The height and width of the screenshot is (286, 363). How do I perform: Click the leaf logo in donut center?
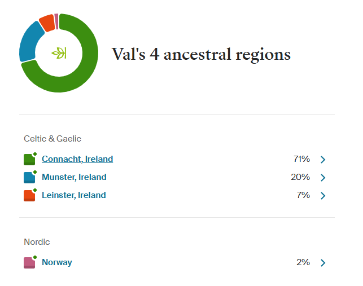pyautogui.click(x=59, y=54)
